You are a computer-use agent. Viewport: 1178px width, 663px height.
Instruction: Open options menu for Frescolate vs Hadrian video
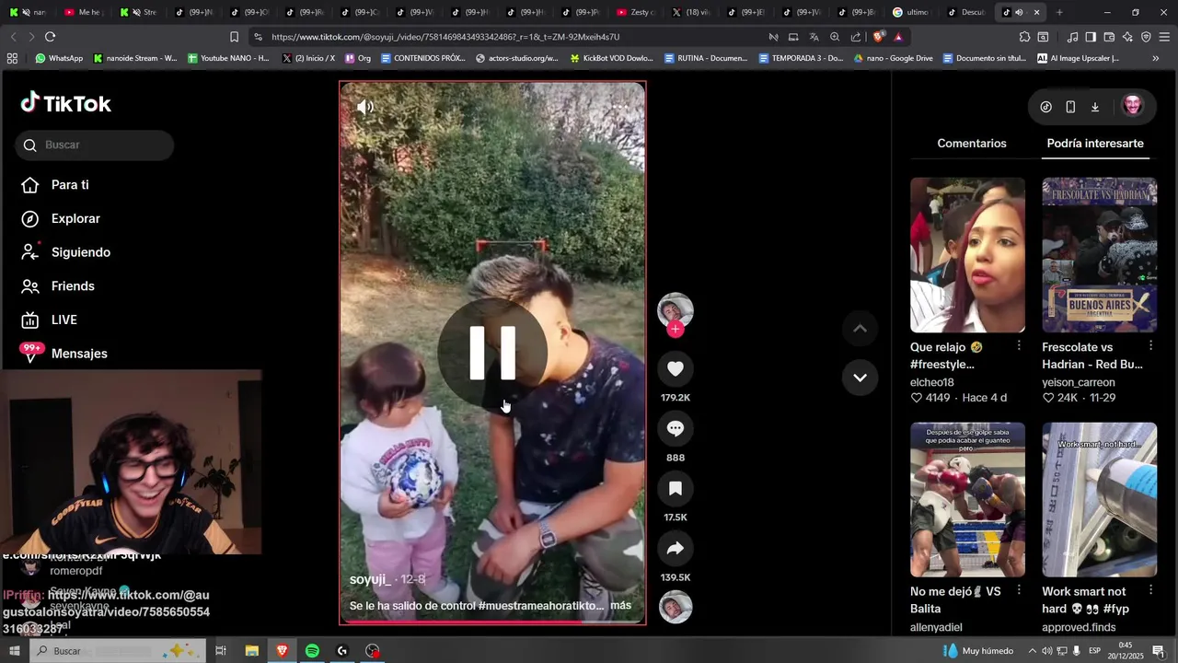pyautogui.click(x=1150, y=345)
